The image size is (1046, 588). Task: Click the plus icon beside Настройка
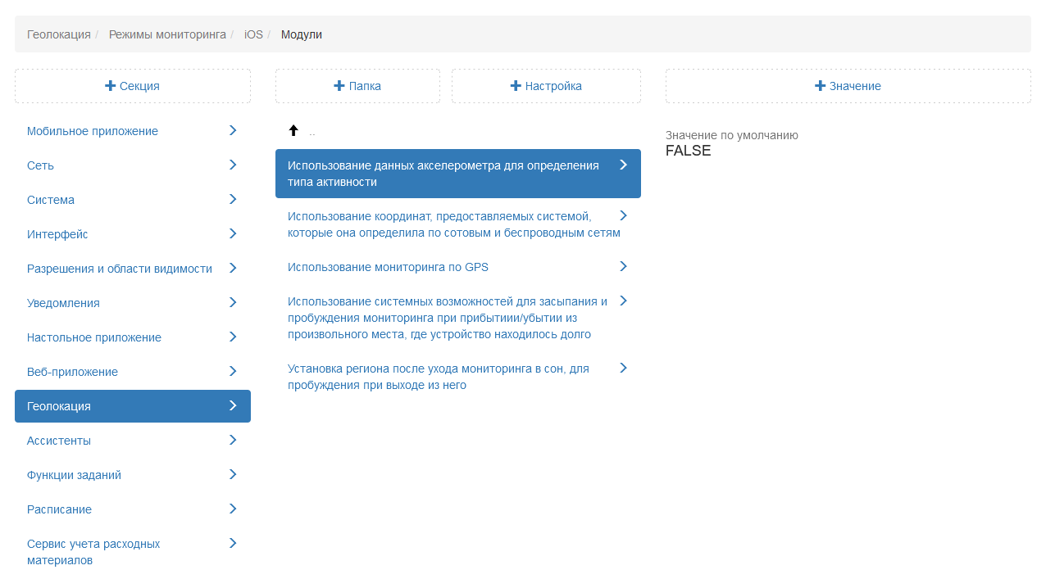coord(516,86)
